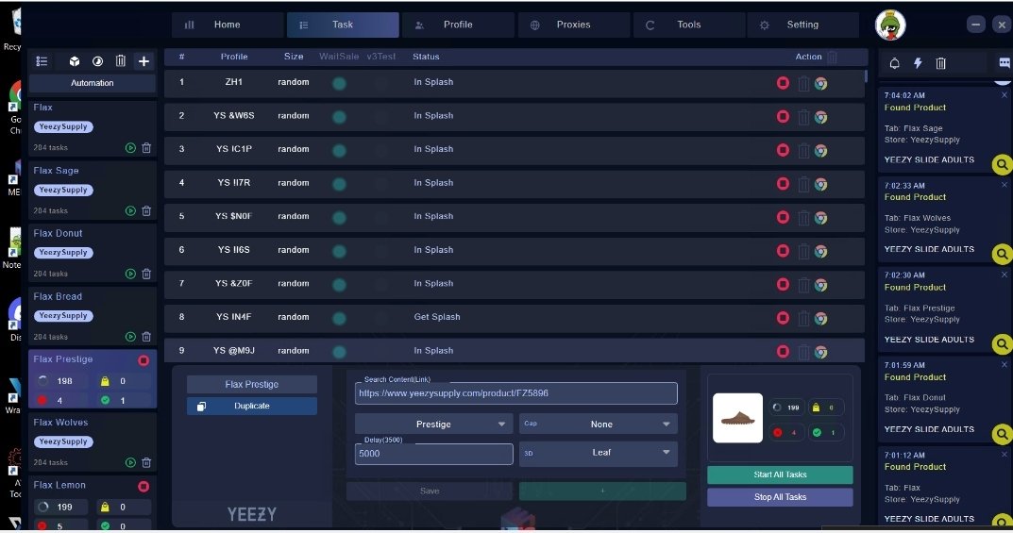
Task: Open the Profile tab
Action: [x=458, y=25]
